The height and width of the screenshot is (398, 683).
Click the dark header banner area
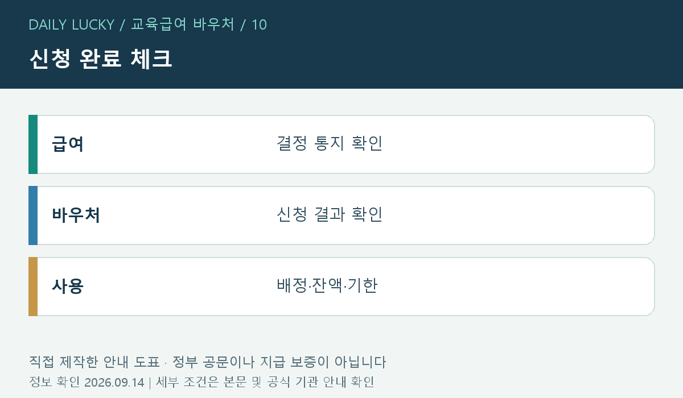click(341, 44)
